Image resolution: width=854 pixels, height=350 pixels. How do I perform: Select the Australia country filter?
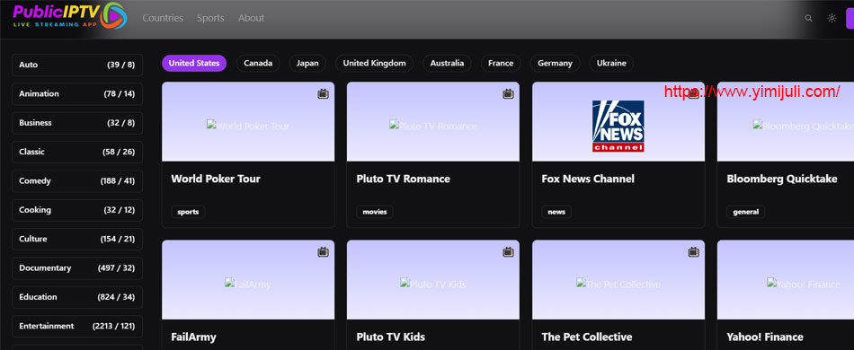tap(447, 63)
